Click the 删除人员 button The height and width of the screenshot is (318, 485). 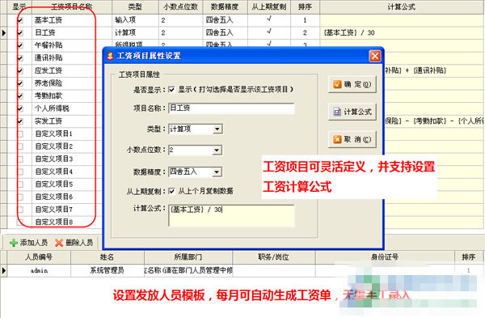74,243
